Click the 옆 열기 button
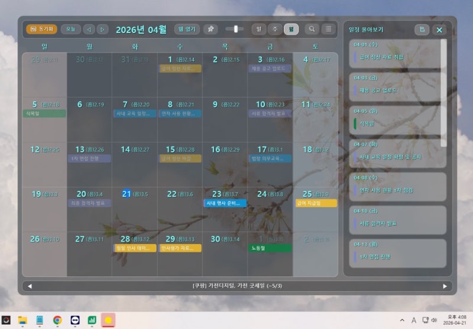Viewport: 473px width, 329px height. point(187,29)
